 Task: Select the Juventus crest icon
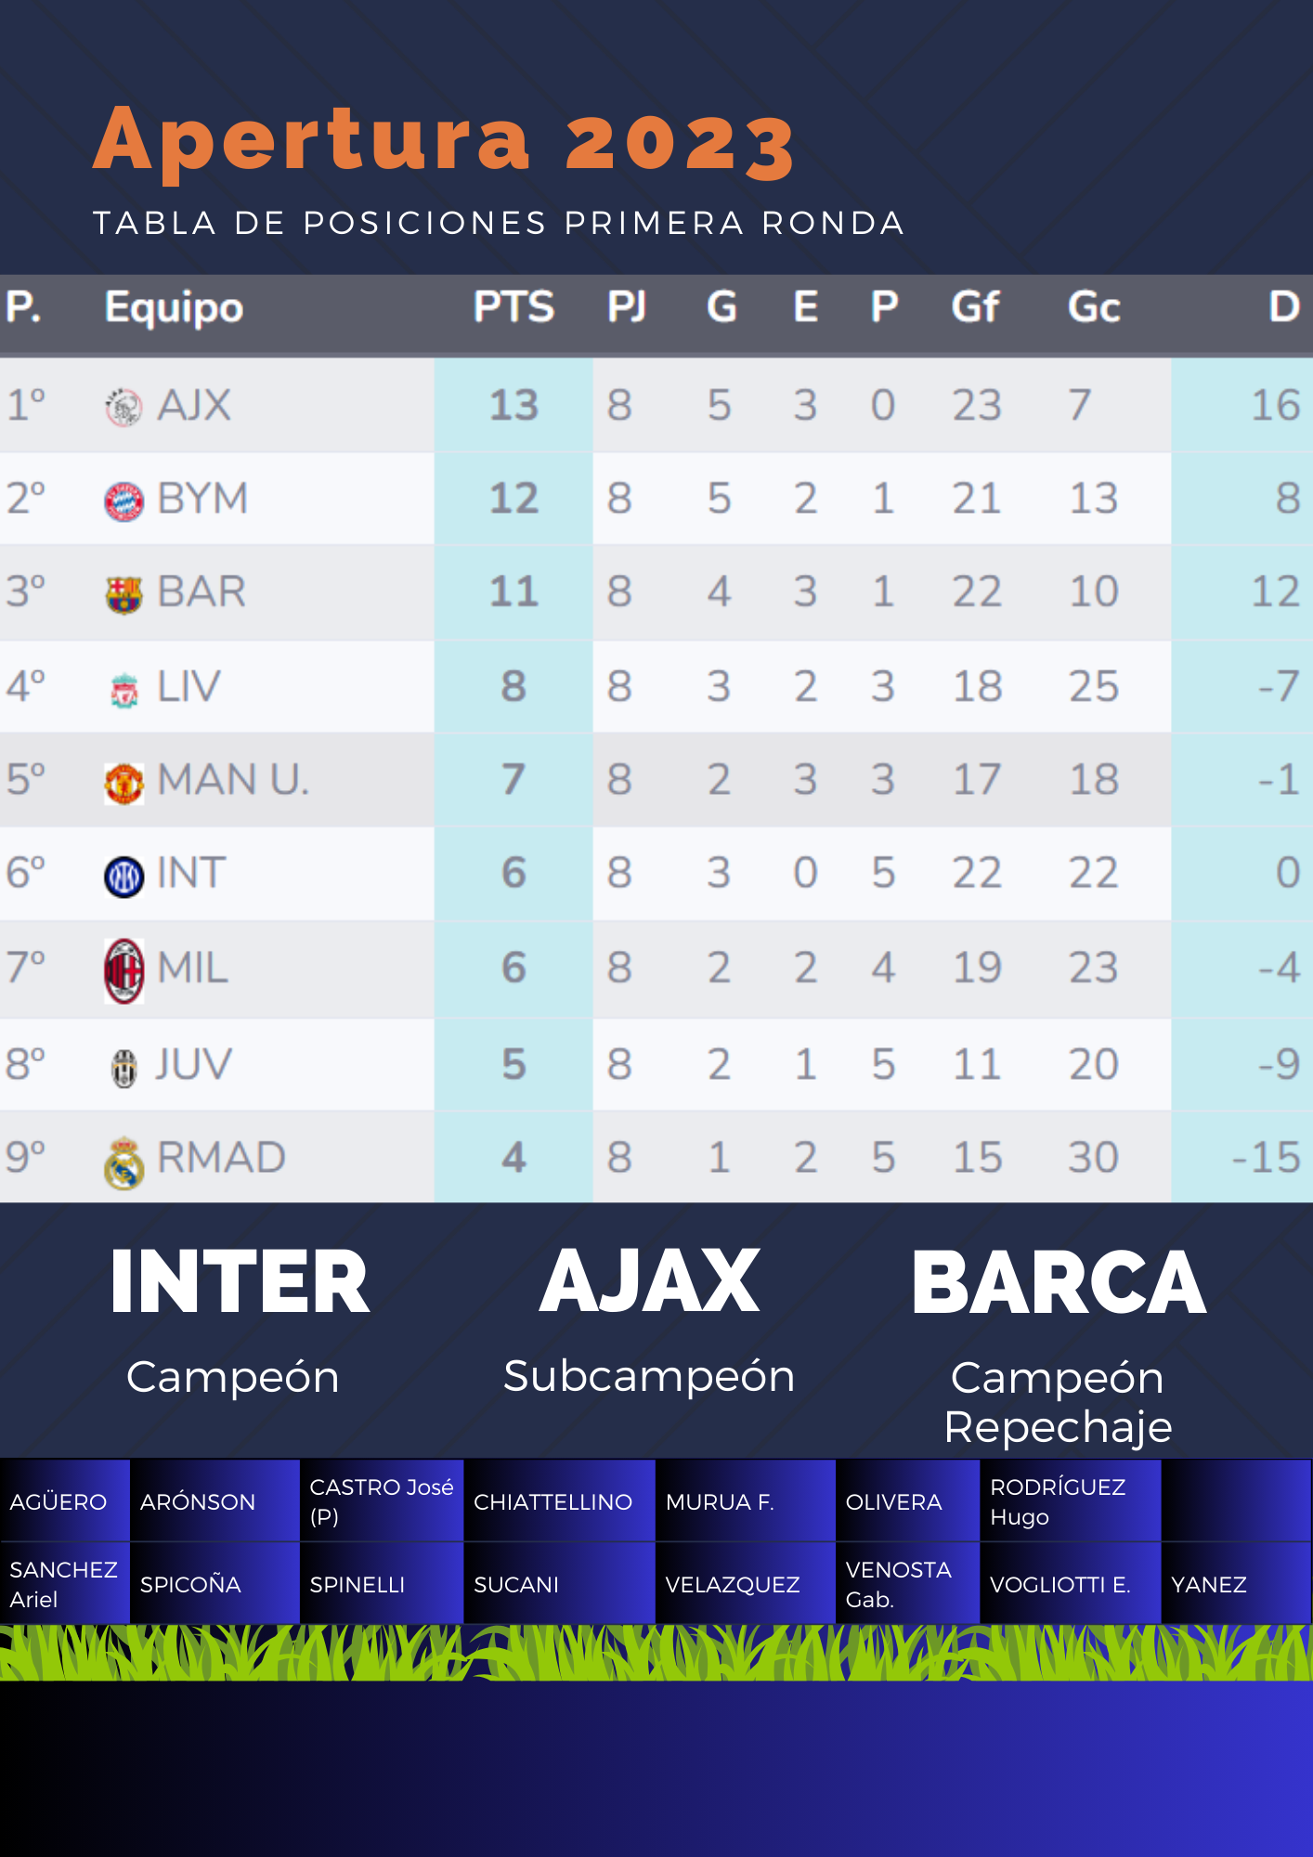tap(123, 1067)
